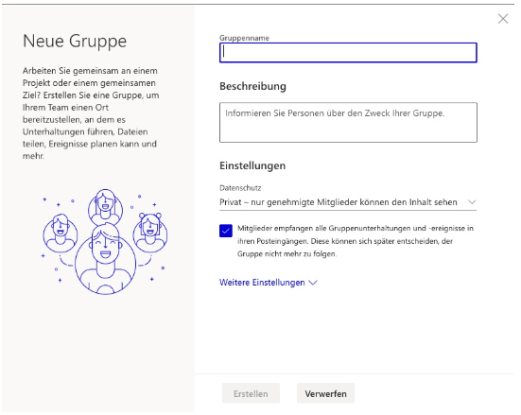Click the group illustration with four faces

tap(104, 242)
